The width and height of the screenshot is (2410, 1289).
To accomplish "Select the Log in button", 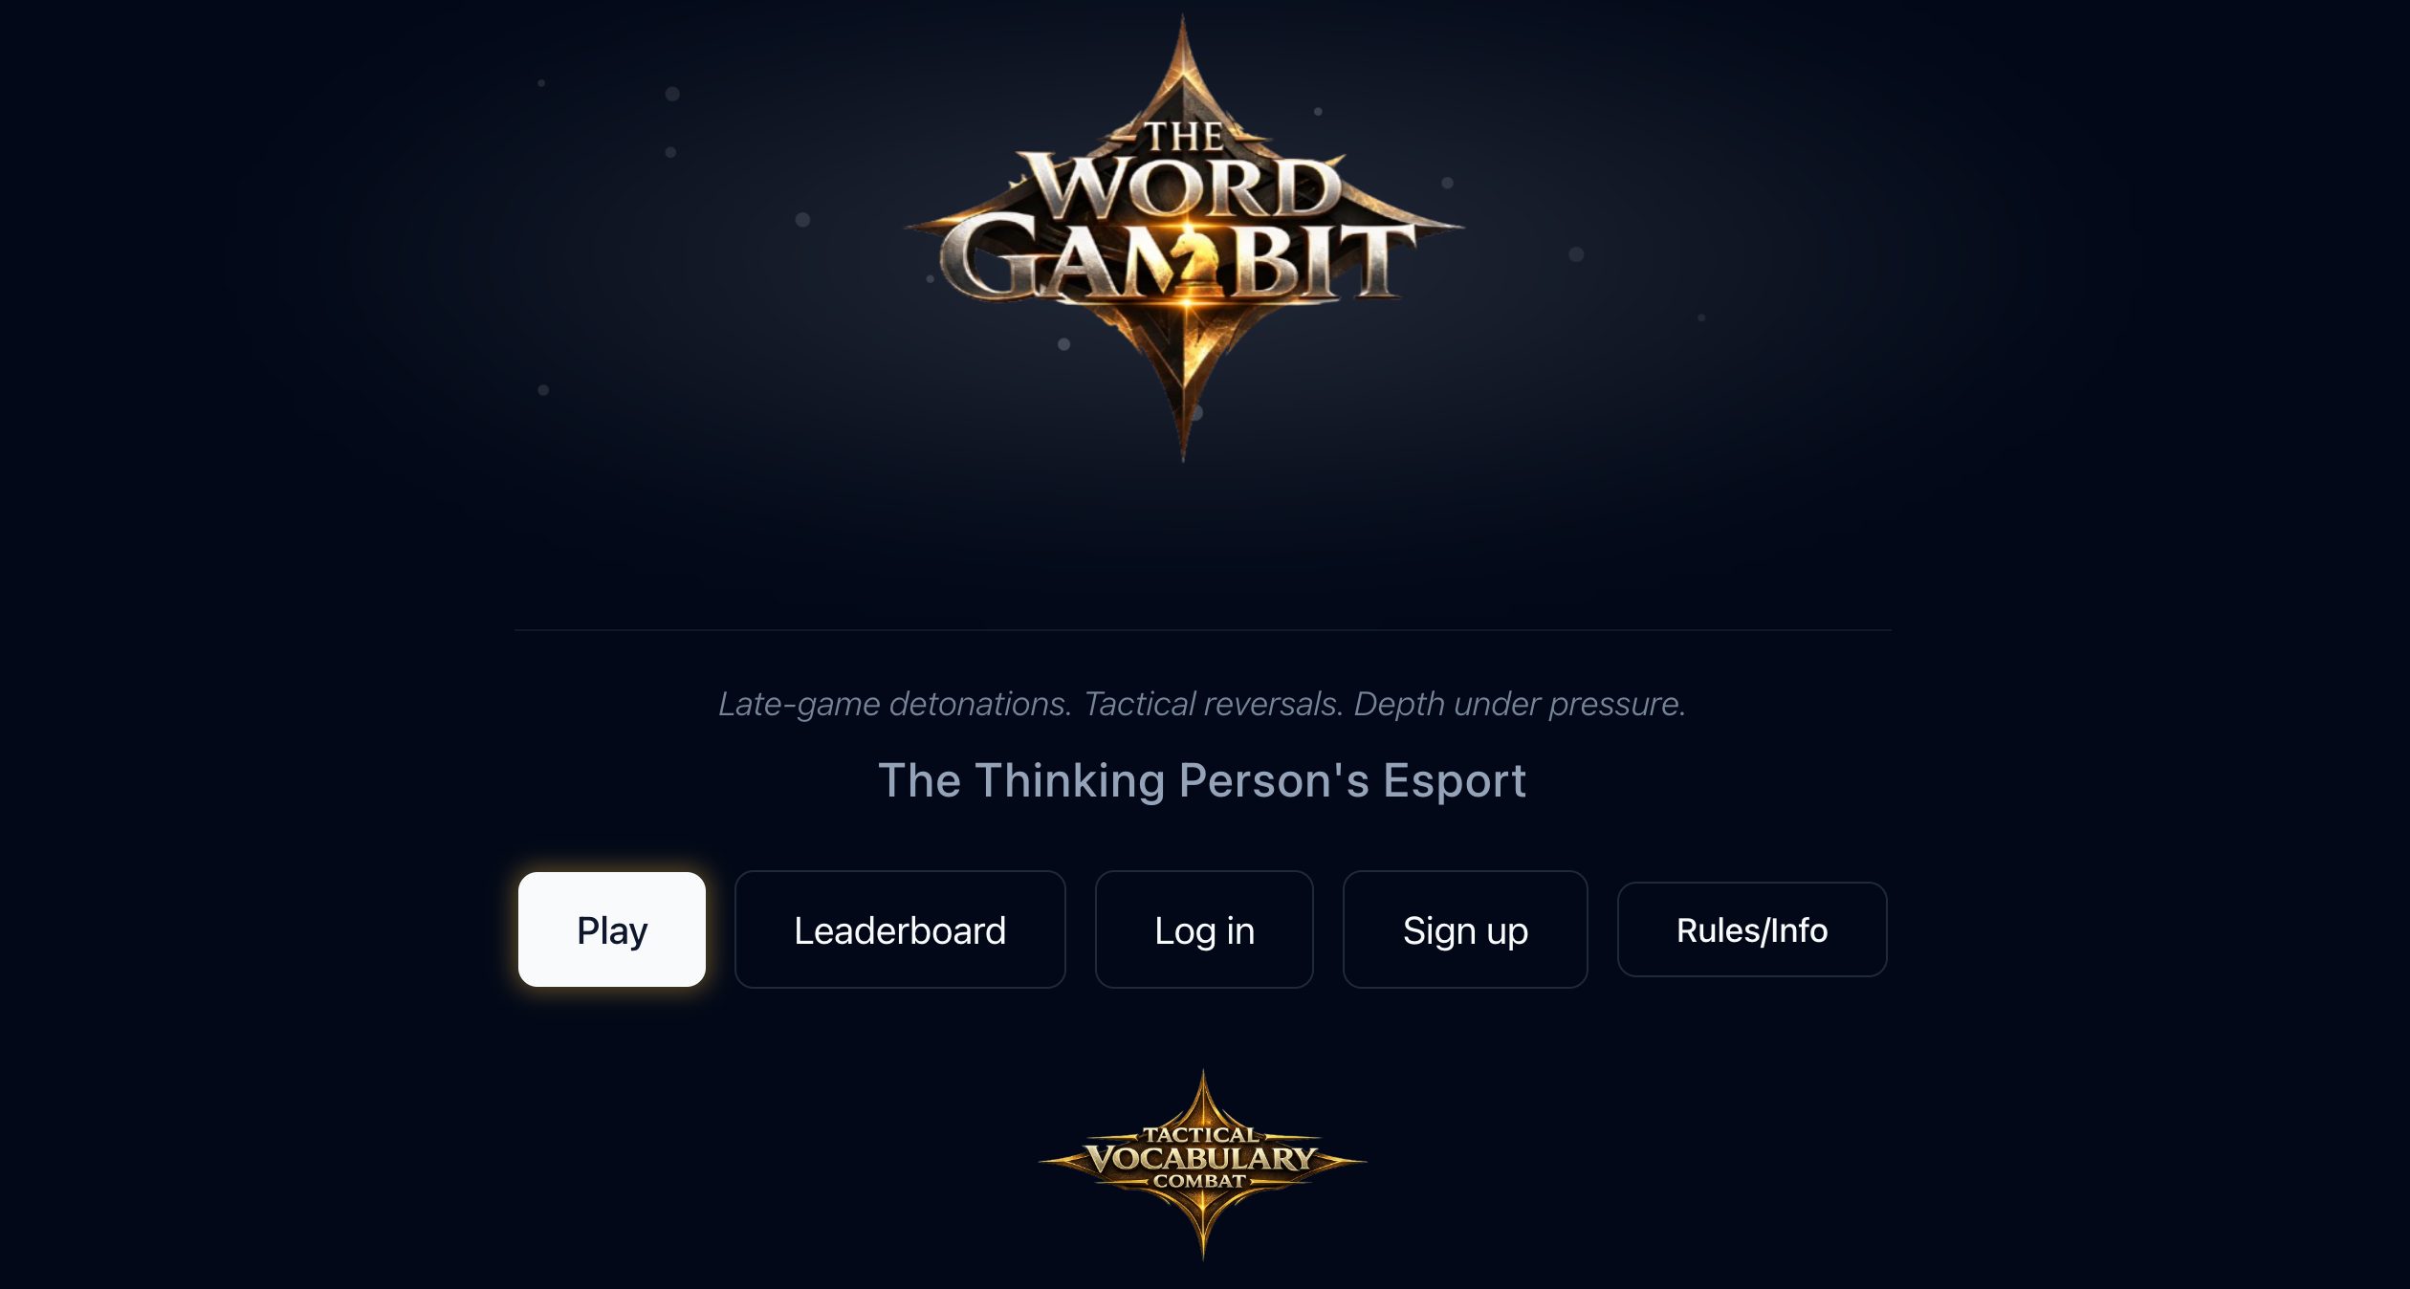I will click(1204, 929).
